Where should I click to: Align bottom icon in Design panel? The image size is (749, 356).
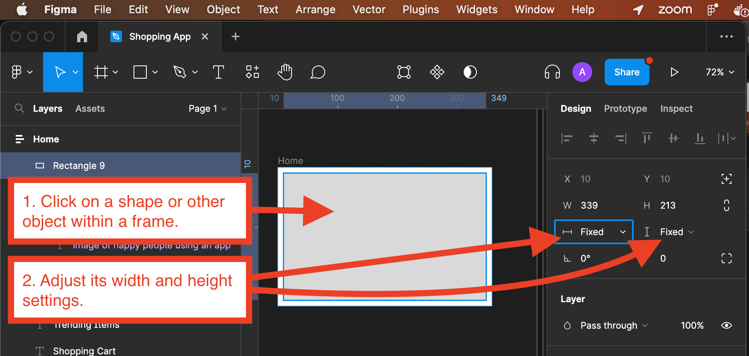coord(700,138)
